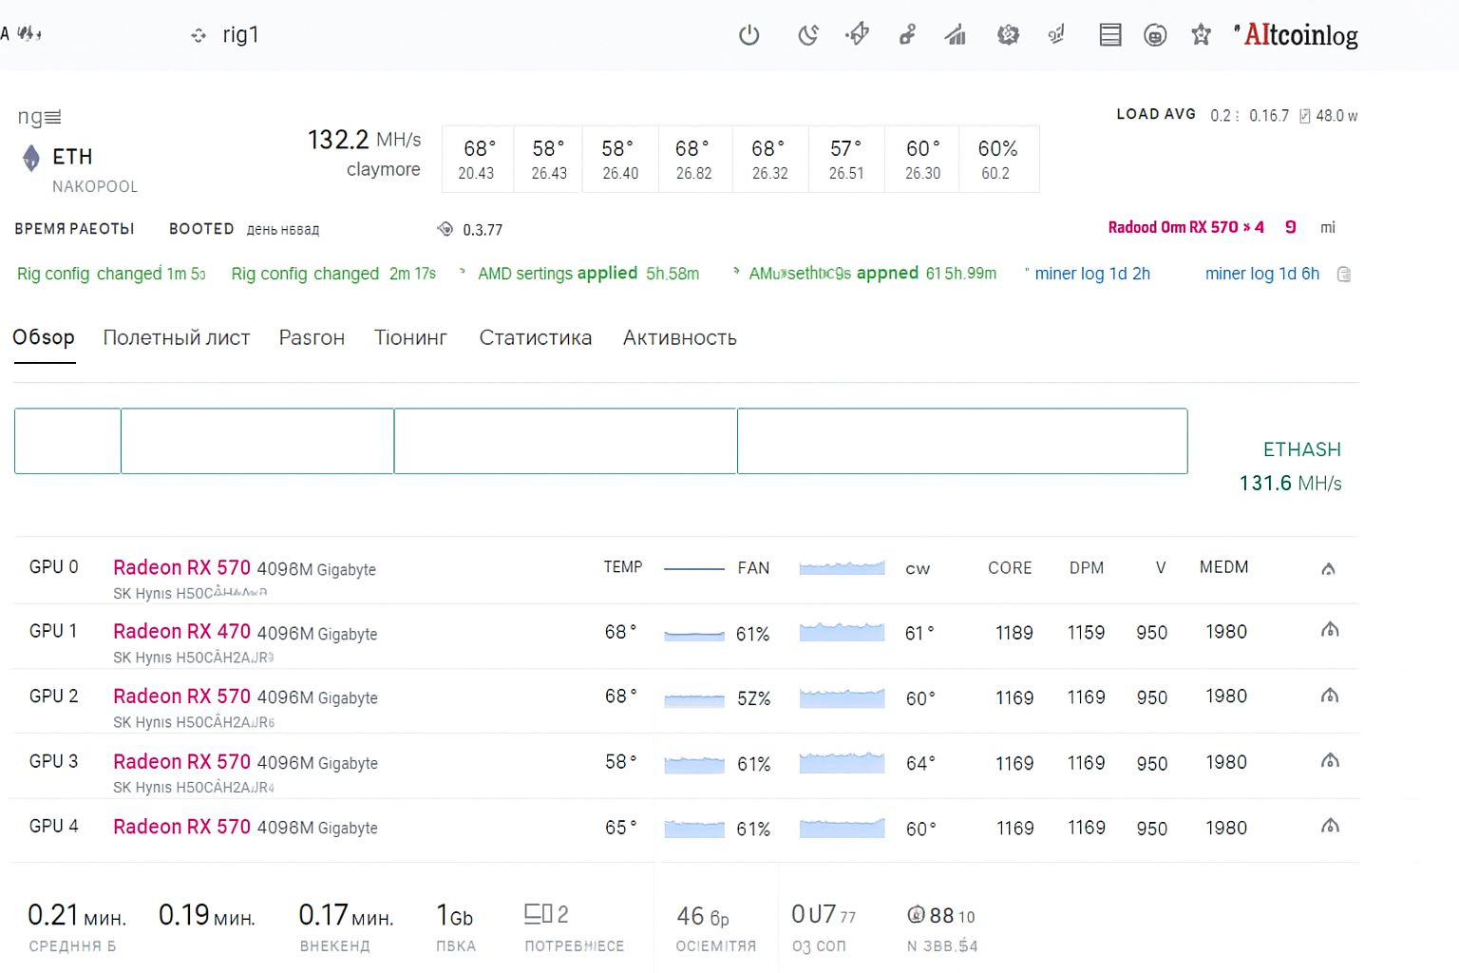Click the widest rightmost hashrate bar segment
1459x973 pixels.
pos(961,441)
